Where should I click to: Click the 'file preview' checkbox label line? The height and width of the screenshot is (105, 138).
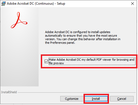[x=56, y=63]
